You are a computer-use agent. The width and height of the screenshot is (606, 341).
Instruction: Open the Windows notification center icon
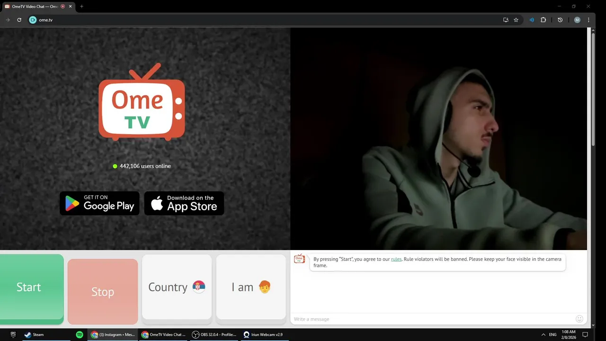[585, 334]
